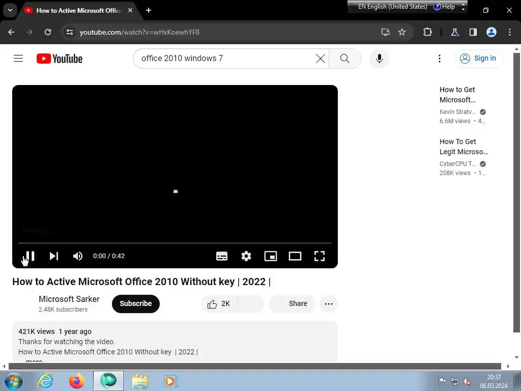Screen dimensions: 521x391
Task: Launch Firefox from taskbar
Action: [77, 381]
